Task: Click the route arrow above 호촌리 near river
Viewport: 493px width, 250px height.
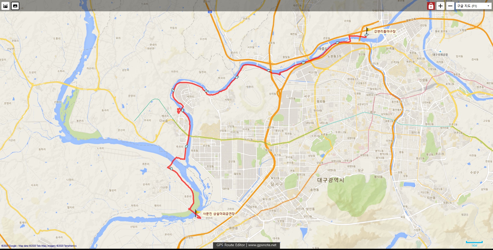Action: tap(171, 168)
